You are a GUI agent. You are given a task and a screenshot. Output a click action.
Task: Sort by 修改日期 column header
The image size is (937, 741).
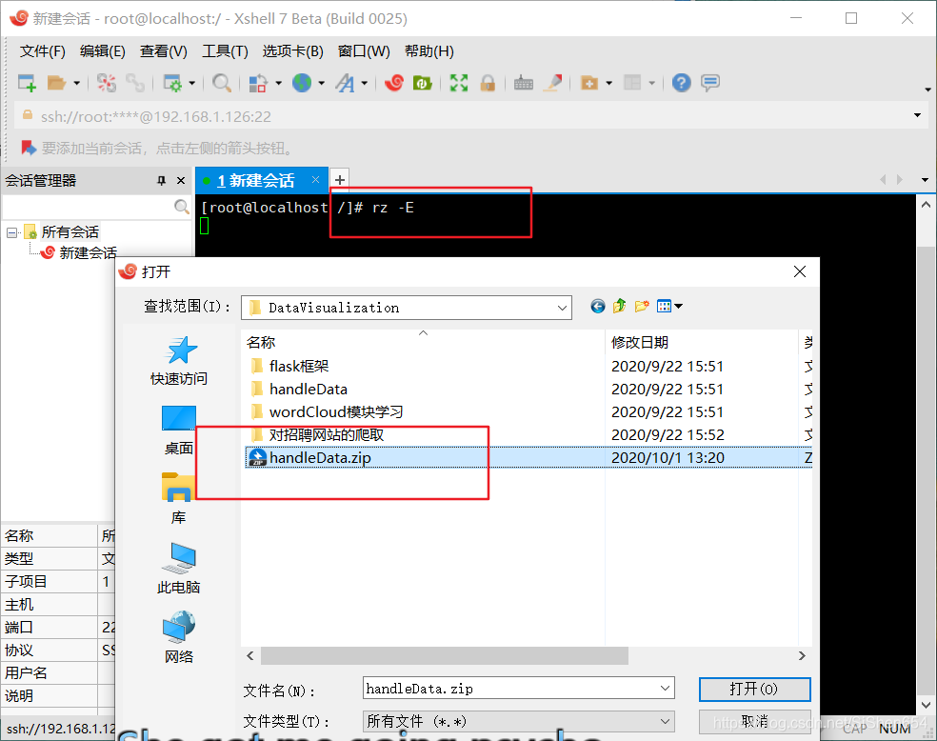701,343
